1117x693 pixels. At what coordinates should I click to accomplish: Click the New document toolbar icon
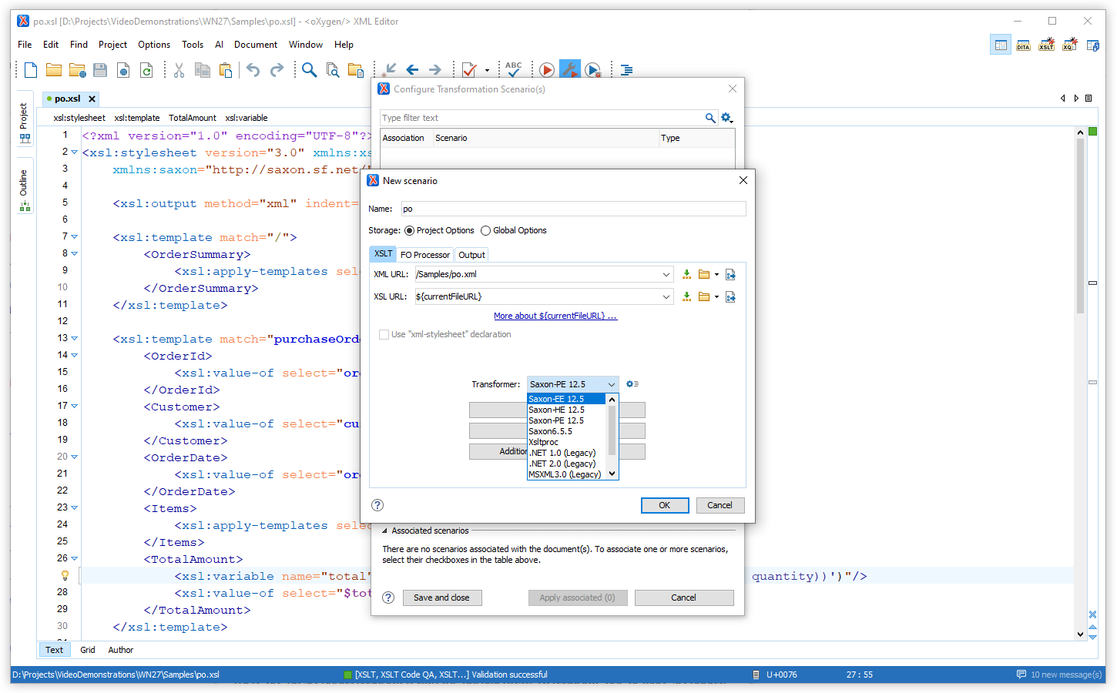31,70
